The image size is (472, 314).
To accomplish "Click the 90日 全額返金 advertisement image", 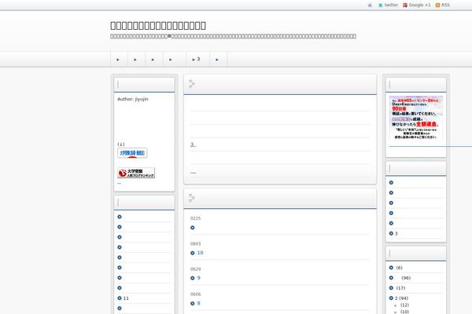I will pyautogui.click(x=416, y=118).
